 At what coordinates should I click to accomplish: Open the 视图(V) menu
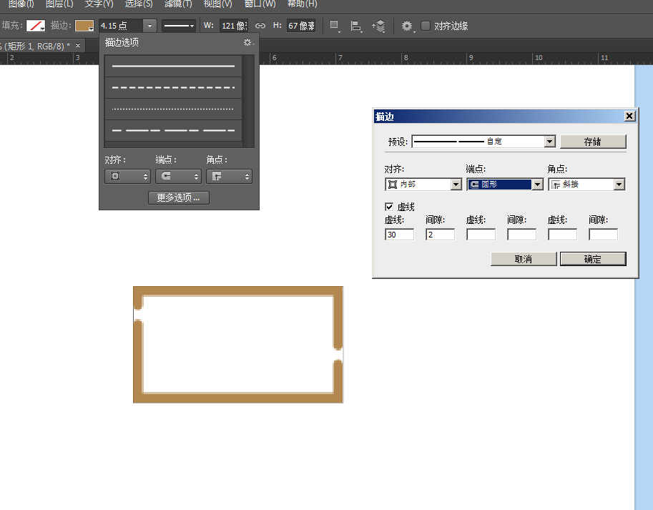[218, 4]
